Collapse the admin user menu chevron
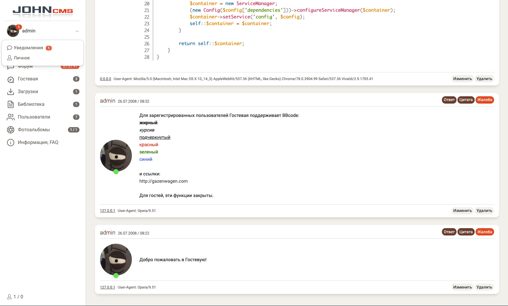Viewport: 508px width, 306px height. coord(77,31)
